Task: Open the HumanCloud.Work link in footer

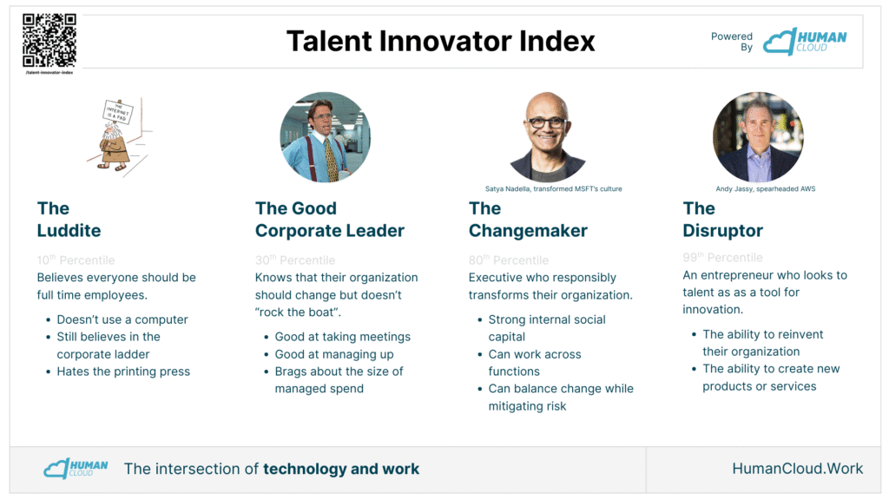Action: point(797,468)
